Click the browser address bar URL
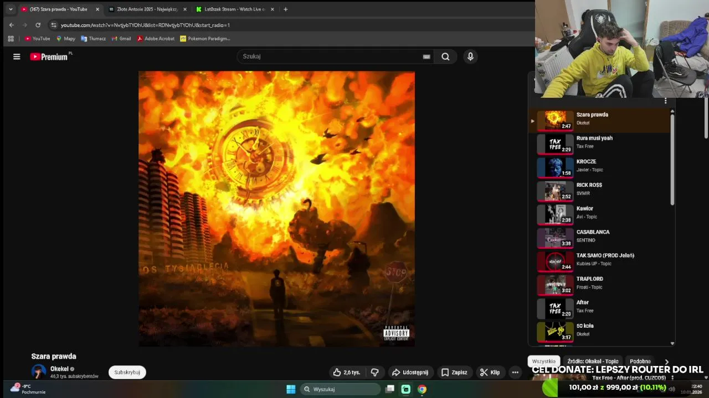Screen dimensions: 709x398 coord(145,25)
